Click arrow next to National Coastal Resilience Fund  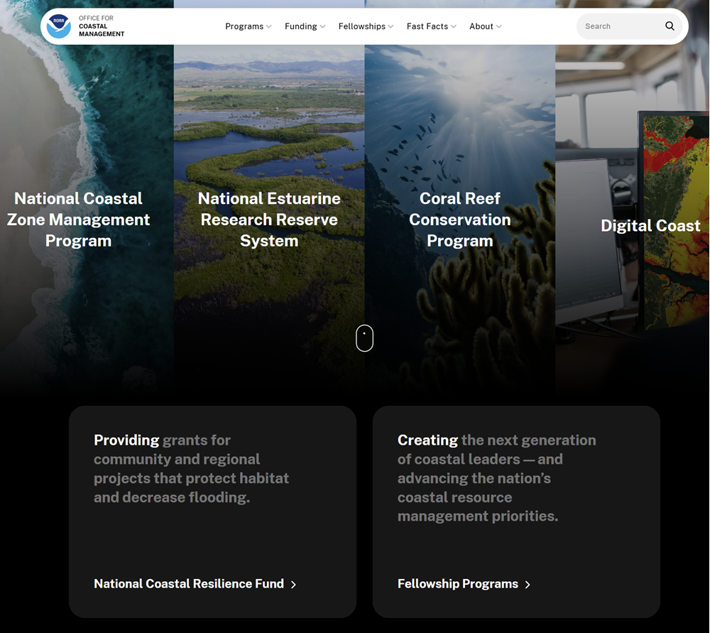point(293,585)
